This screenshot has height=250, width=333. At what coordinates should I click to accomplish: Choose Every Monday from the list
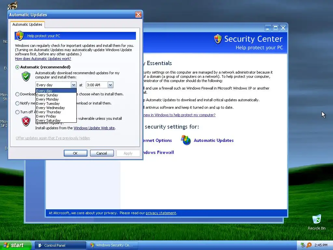(56, 99)
